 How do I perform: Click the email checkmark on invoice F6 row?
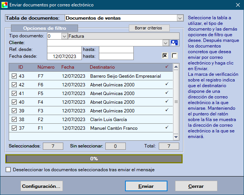tap(167, 84)
